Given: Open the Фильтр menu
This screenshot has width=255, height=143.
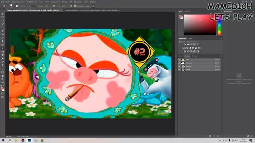Looking at the screenshot, I should tap(65, 2).
